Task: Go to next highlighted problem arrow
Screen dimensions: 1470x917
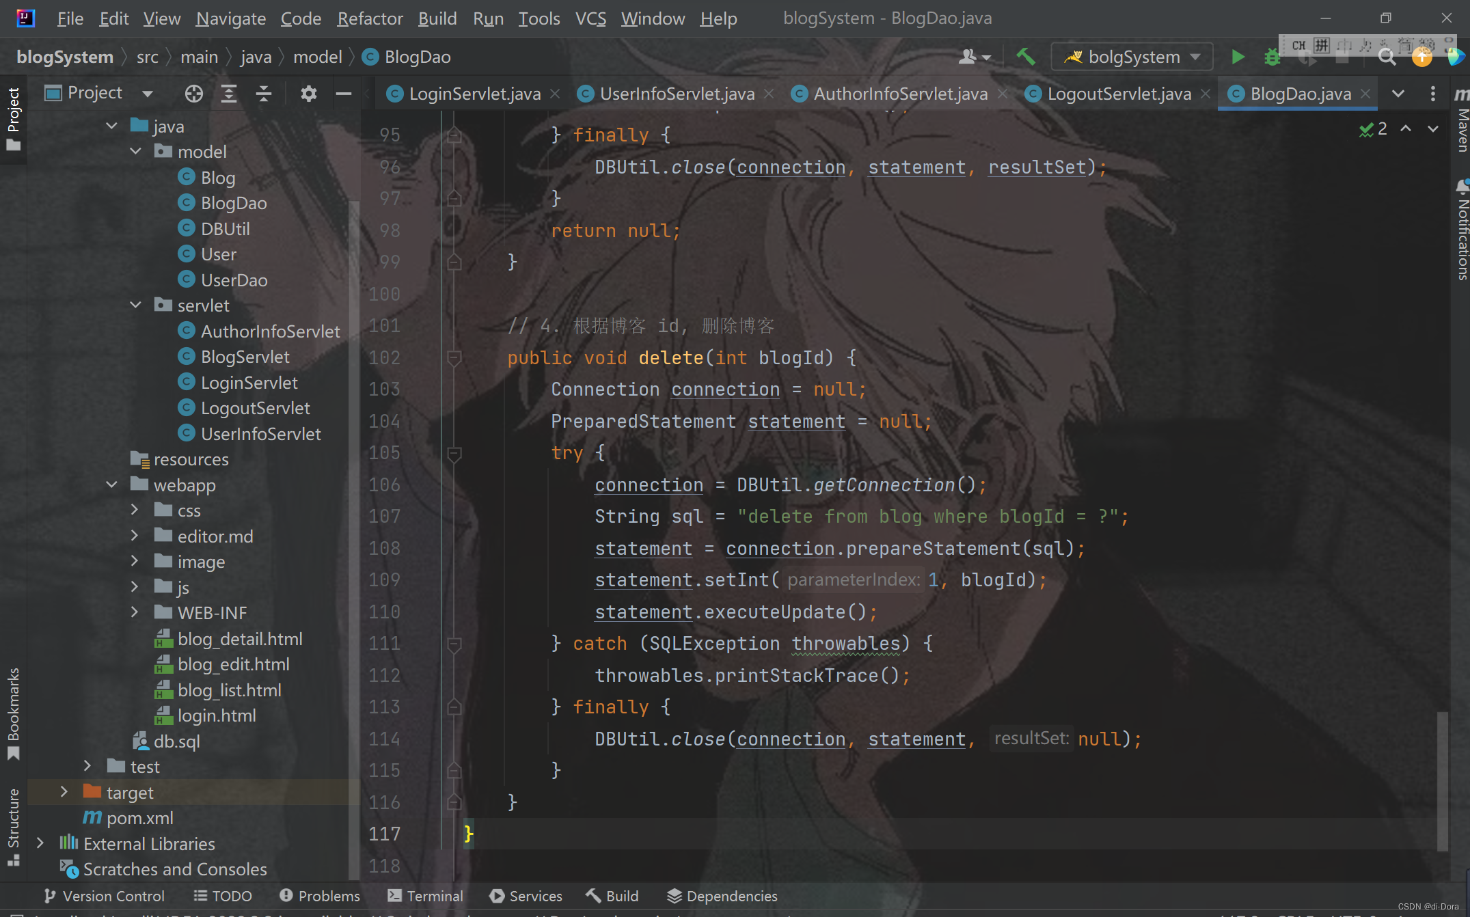Action: pos(1433,128)
